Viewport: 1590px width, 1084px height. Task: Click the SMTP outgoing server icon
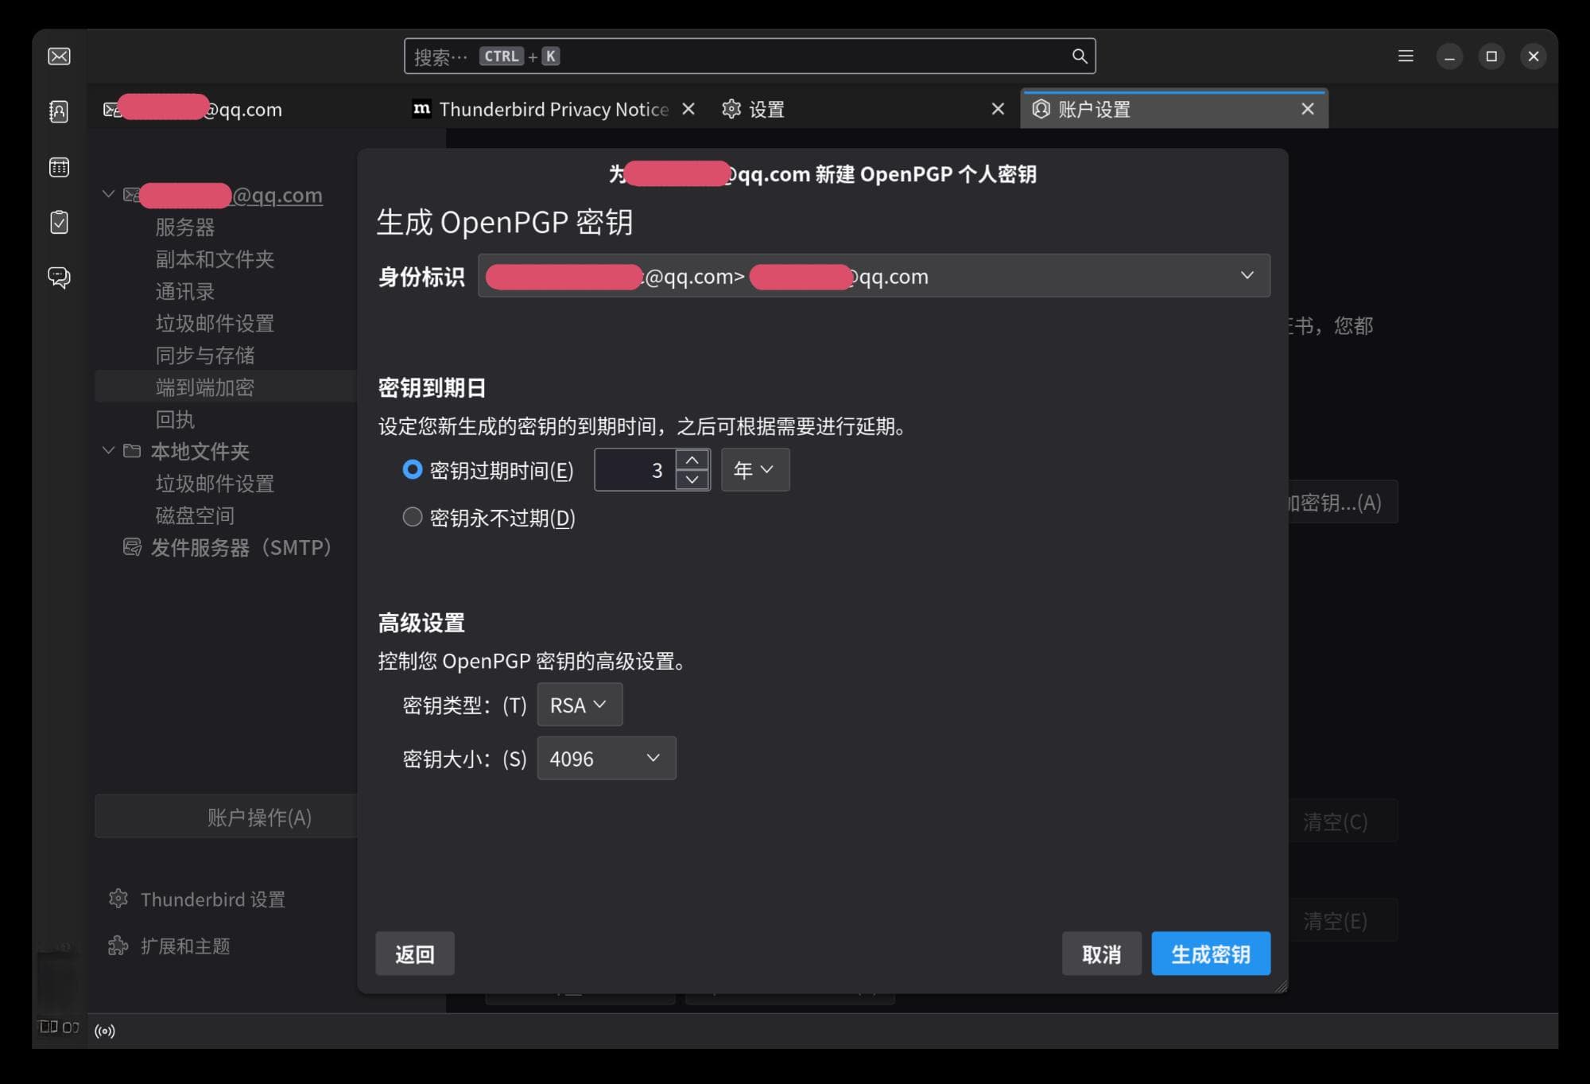pyautogui.click(x=132, y=547)
